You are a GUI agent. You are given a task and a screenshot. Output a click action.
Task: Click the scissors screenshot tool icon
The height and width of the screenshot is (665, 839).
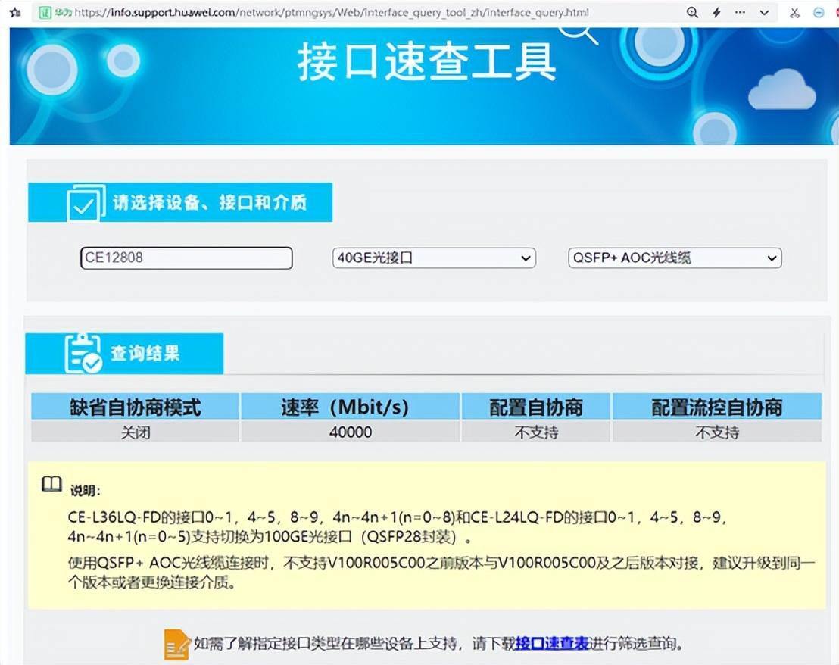[794, 13]
